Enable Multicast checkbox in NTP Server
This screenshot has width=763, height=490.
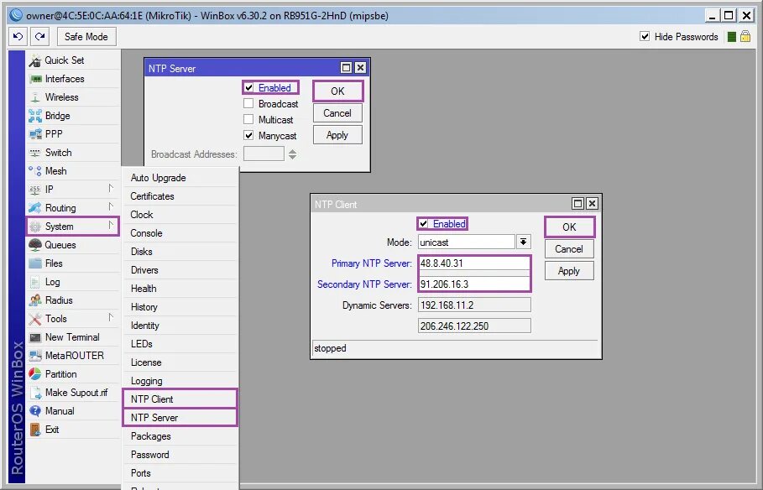pos(248,120)
